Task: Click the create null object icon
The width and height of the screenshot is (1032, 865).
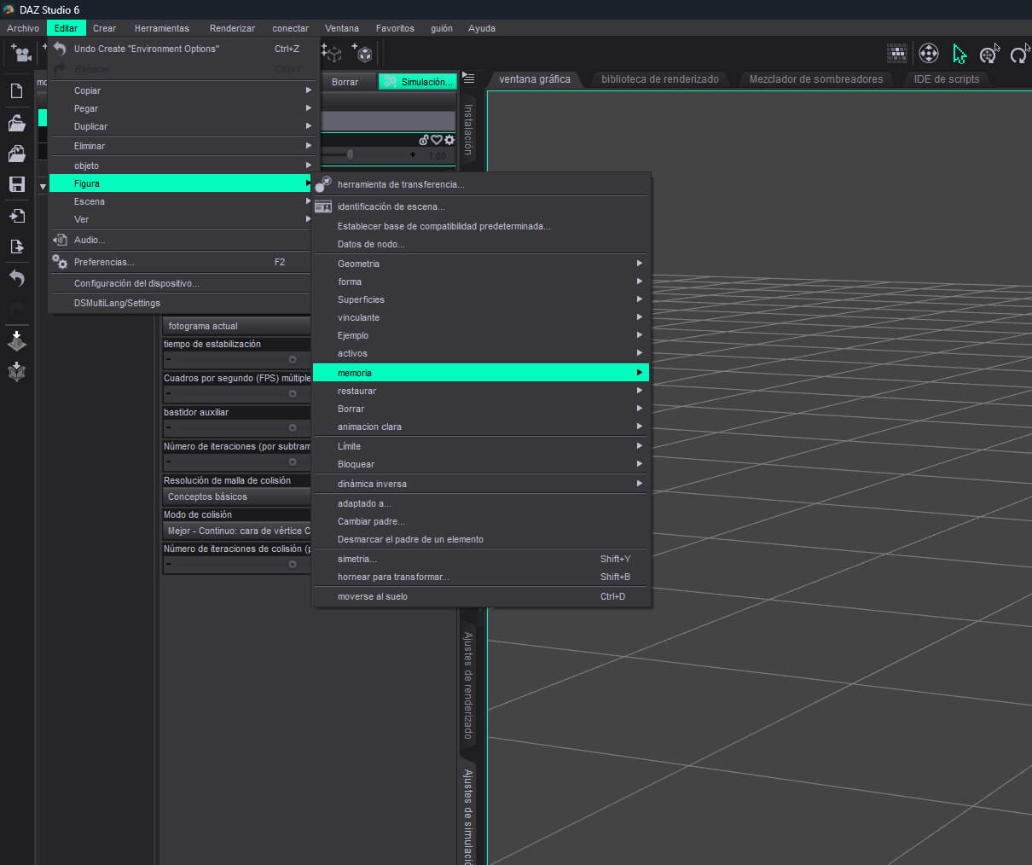Action: click(331, 53)
